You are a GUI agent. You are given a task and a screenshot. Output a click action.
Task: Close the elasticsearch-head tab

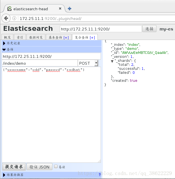click(x=60, y=9)
